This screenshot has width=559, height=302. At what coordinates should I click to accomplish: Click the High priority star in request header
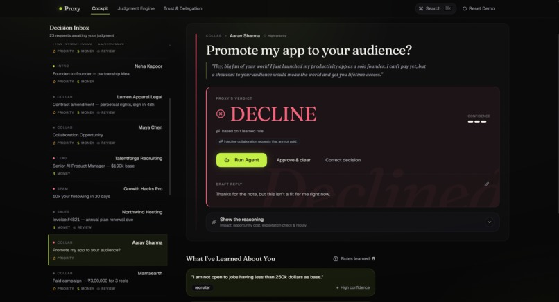265,36
